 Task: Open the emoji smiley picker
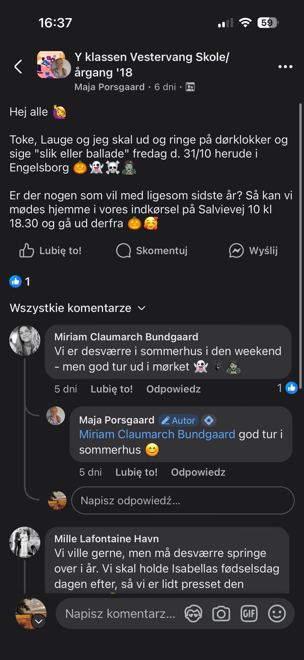tap(277, 614)
